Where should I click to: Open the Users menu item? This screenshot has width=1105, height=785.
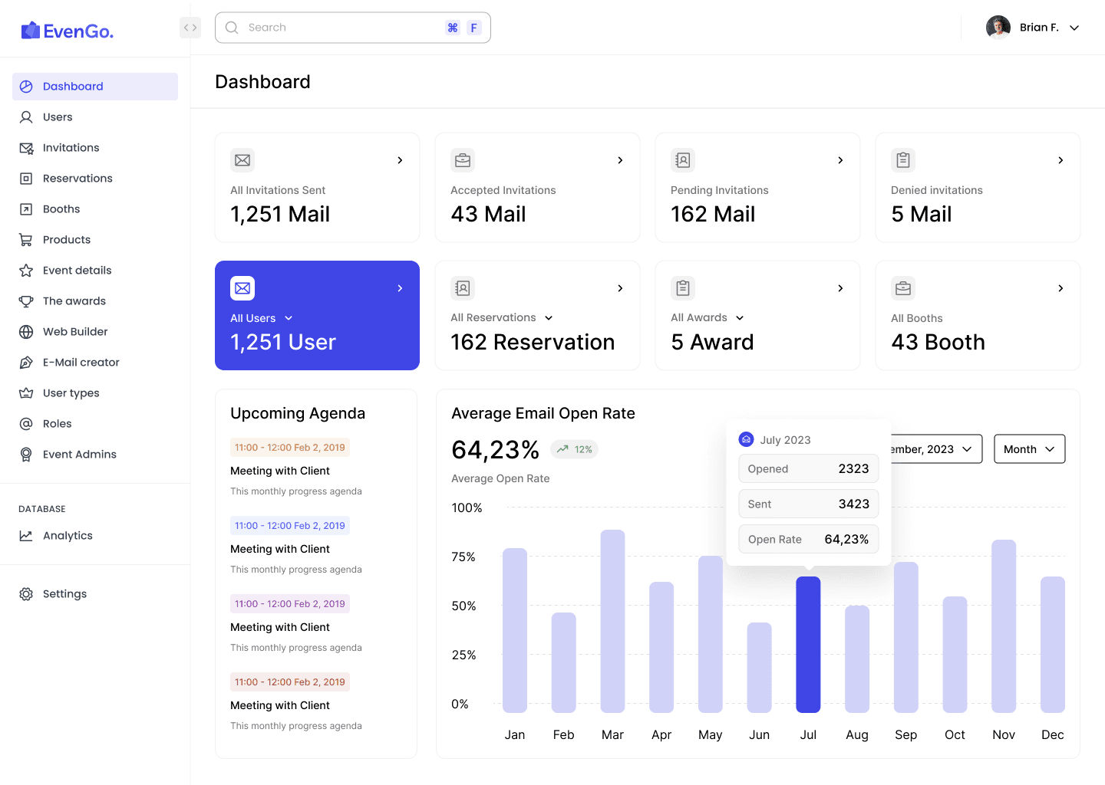click(x=95, y=117)
